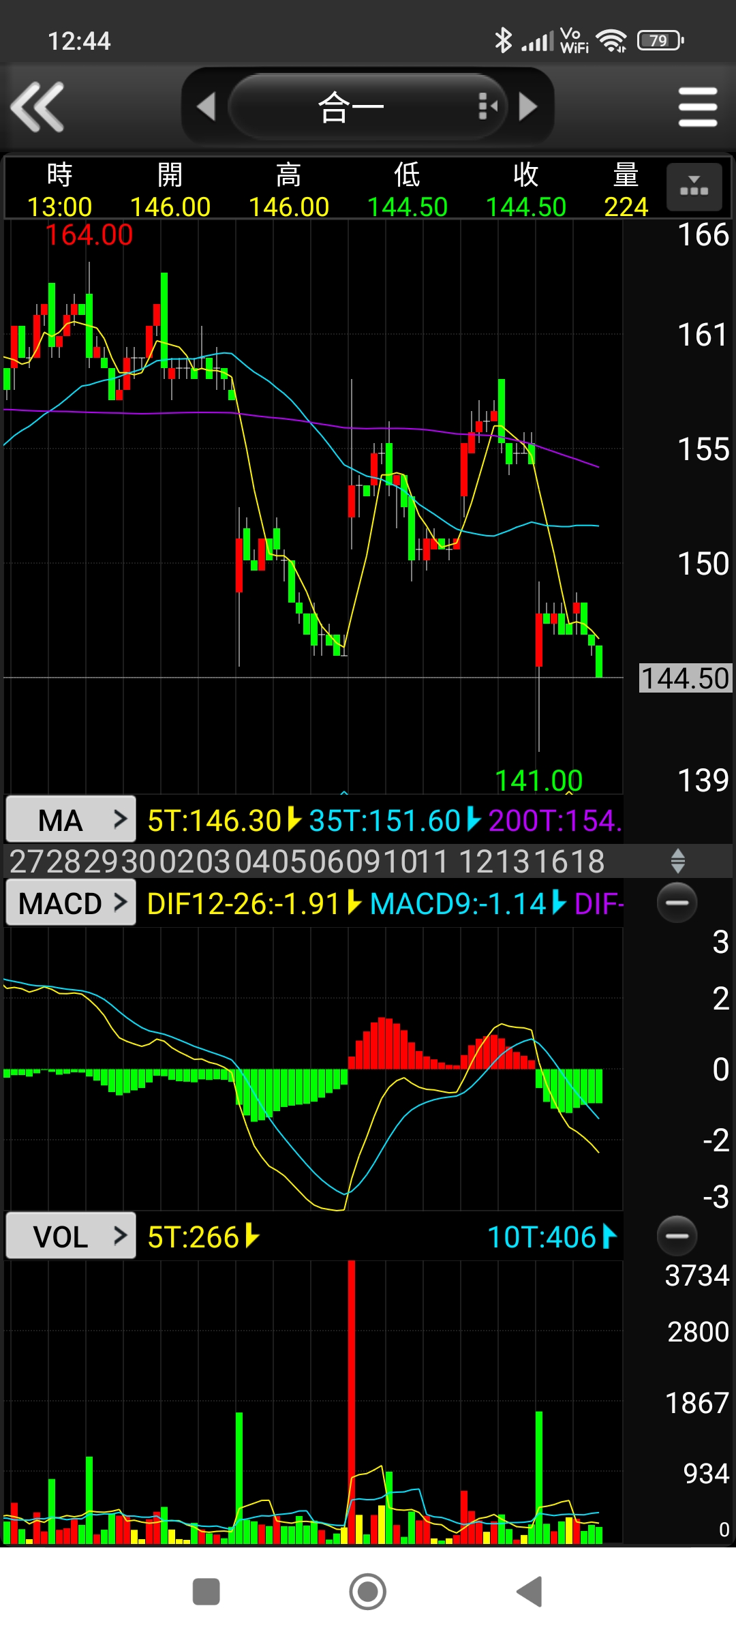Go to previous stock with left arrow
Screen dimensions: 736x1636
[x=206, y=107]
